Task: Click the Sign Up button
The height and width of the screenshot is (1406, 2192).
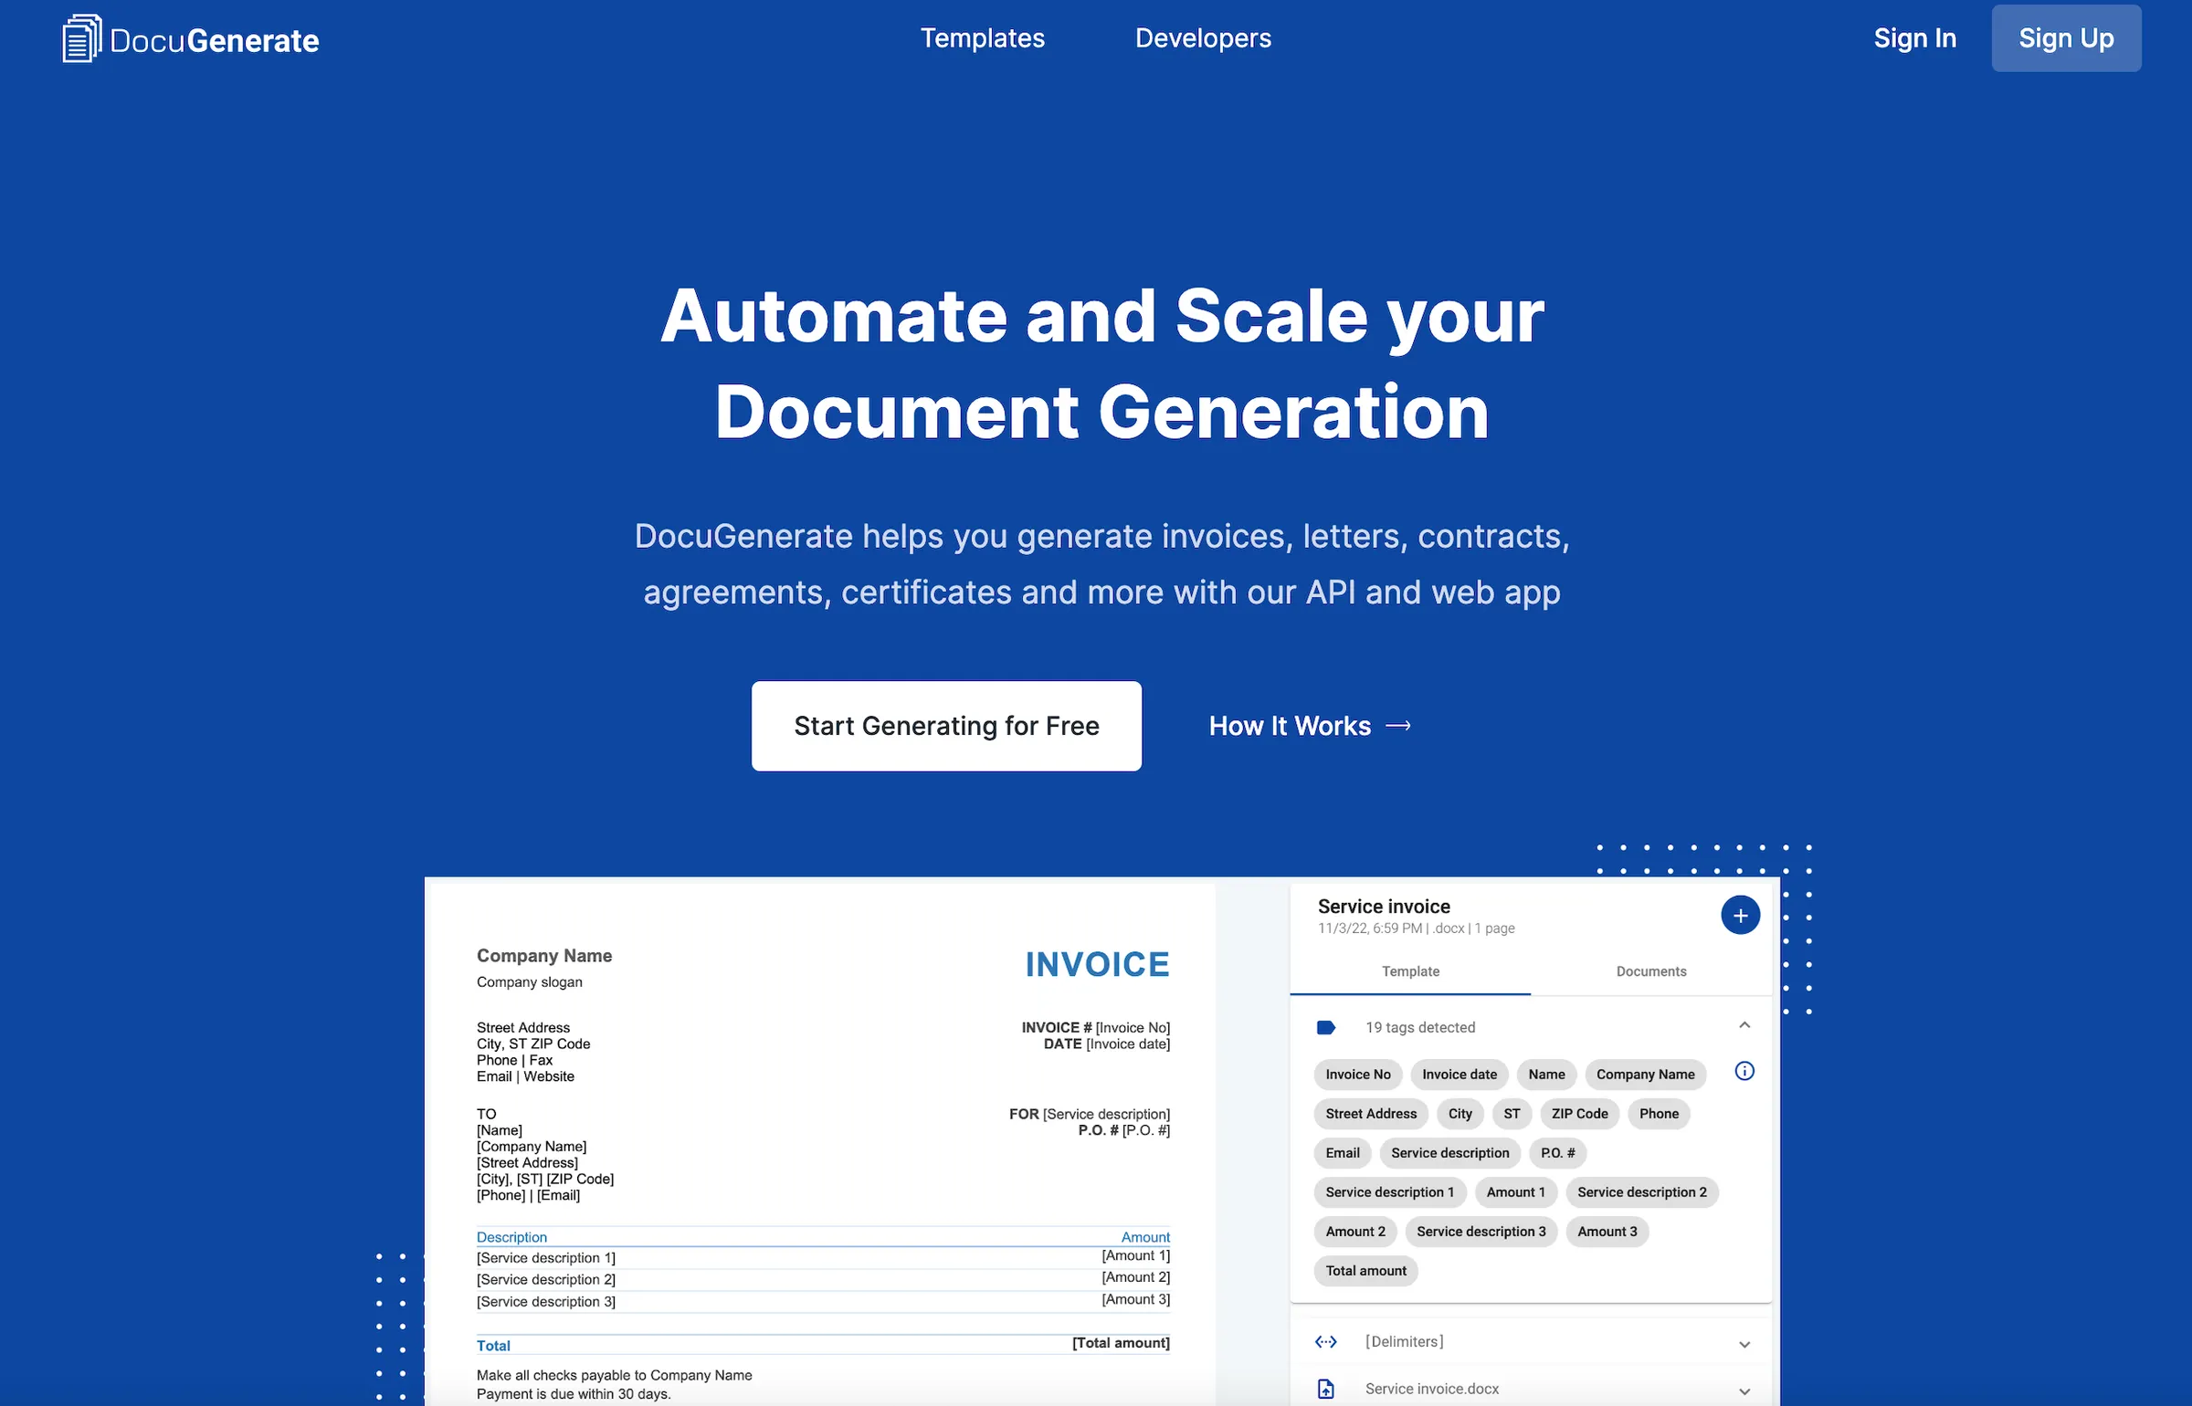Action: click(x=2066, y=38)
